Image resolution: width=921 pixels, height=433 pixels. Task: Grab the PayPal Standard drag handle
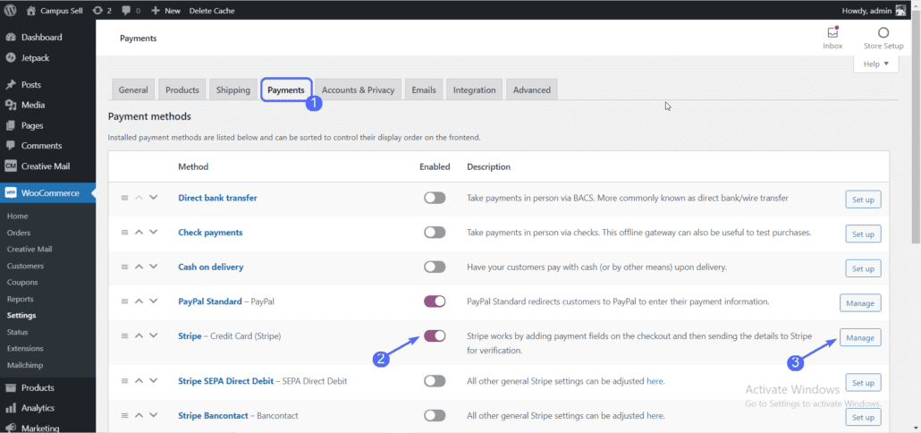124,301
